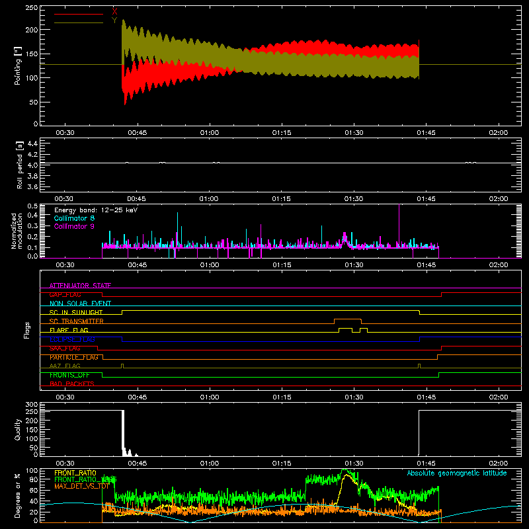Select the orange MAX_DET_VS_TOT legend label
Screen dimensions: 529x529
point(82,486)
